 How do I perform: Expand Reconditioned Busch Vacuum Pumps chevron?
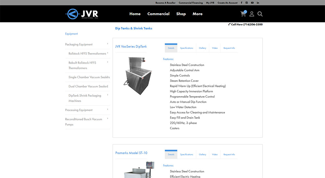108,118
